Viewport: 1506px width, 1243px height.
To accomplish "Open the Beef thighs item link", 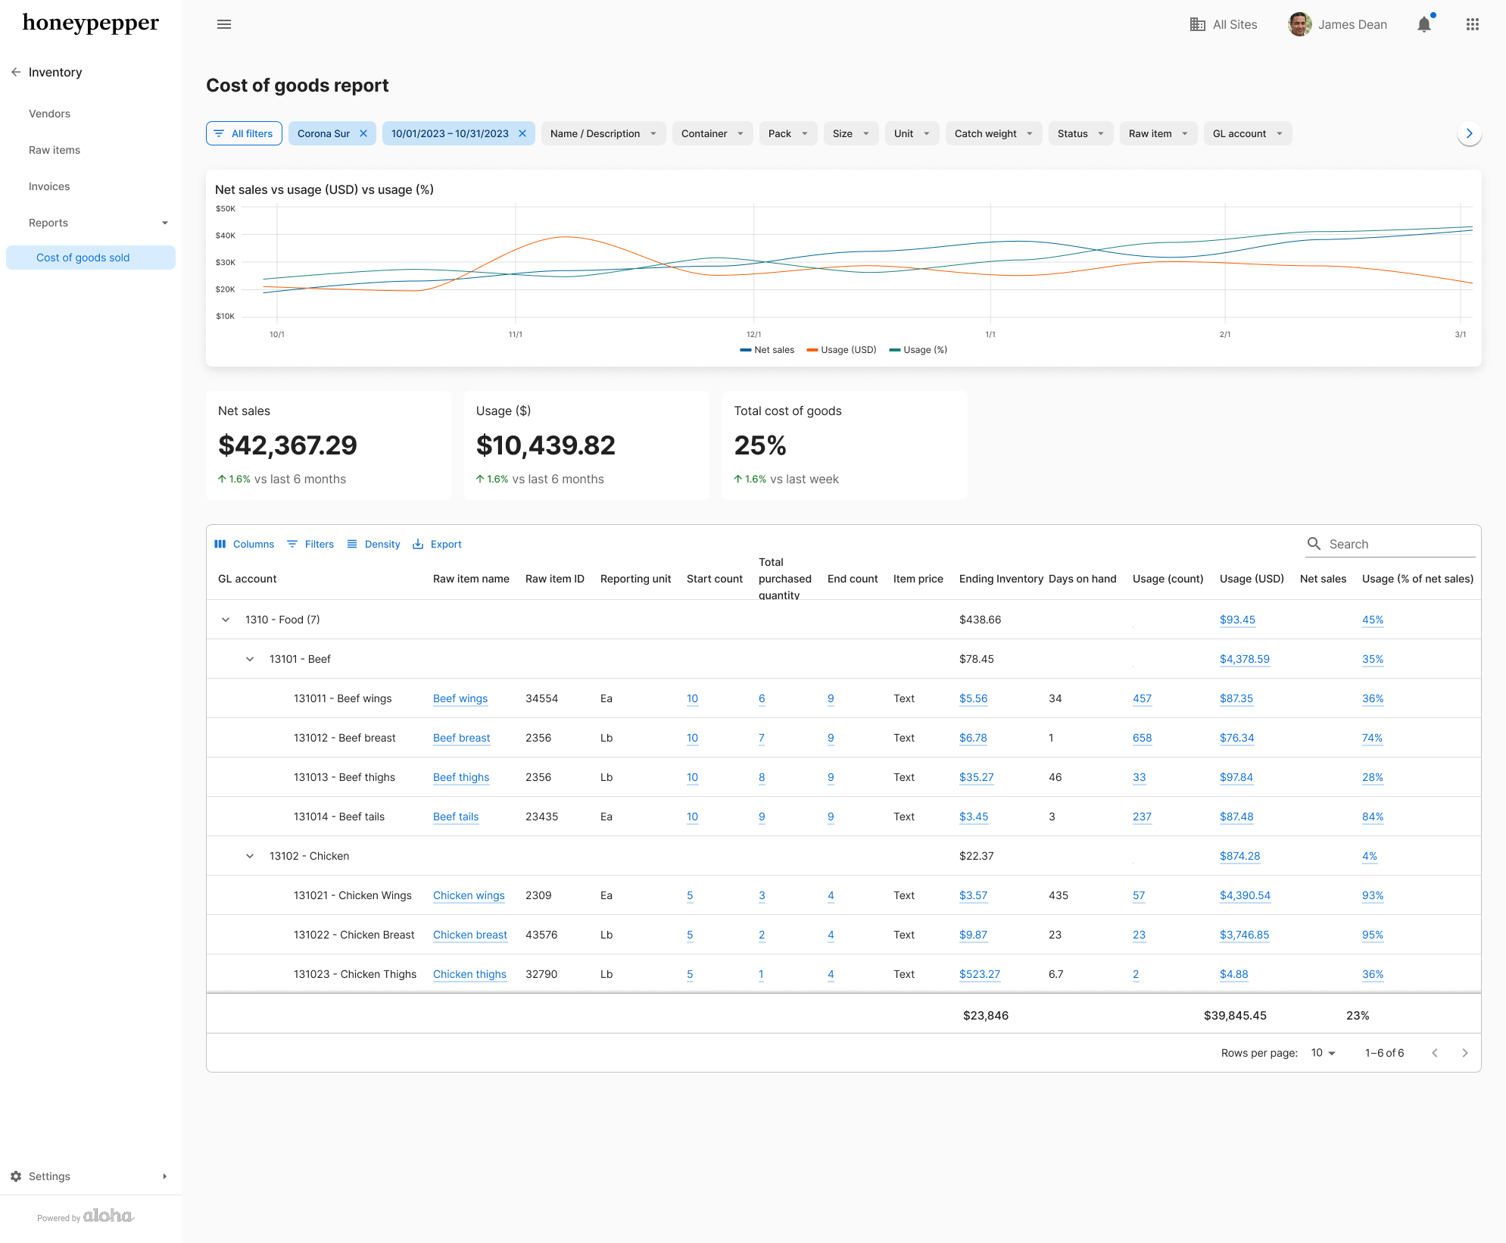I will pyautogui.click(x=461, y=777).
